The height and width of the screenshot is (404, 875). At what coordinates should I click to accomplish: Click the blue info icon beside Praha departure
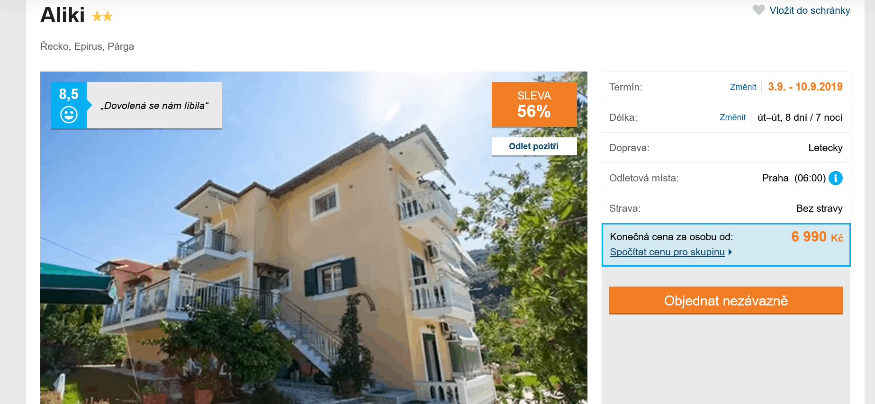(836, 178)
